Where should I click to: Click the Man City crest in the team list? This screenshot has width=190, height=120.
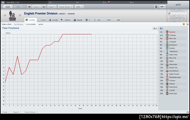coord(167,58)
